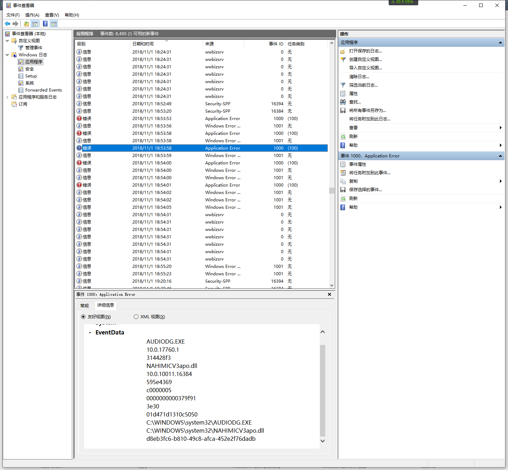Expand 应用程序和服务日志 tree node
508x470 pixels.
(7, 97)
